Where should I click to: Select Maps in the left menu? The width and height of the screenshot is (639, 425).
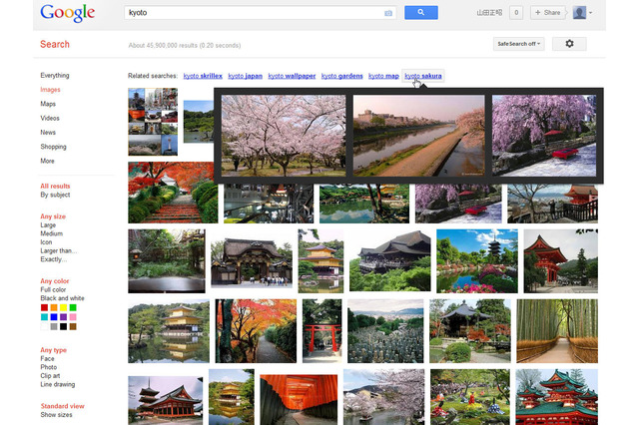click(48, 104)
